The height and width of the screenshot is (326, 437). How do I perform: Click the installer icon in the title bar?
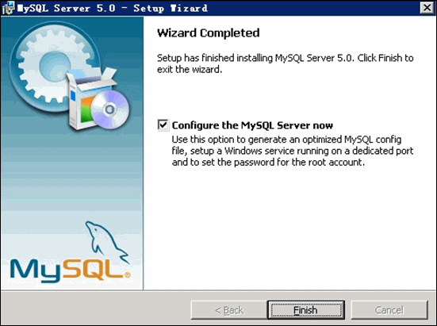click(x=8, y=8)
